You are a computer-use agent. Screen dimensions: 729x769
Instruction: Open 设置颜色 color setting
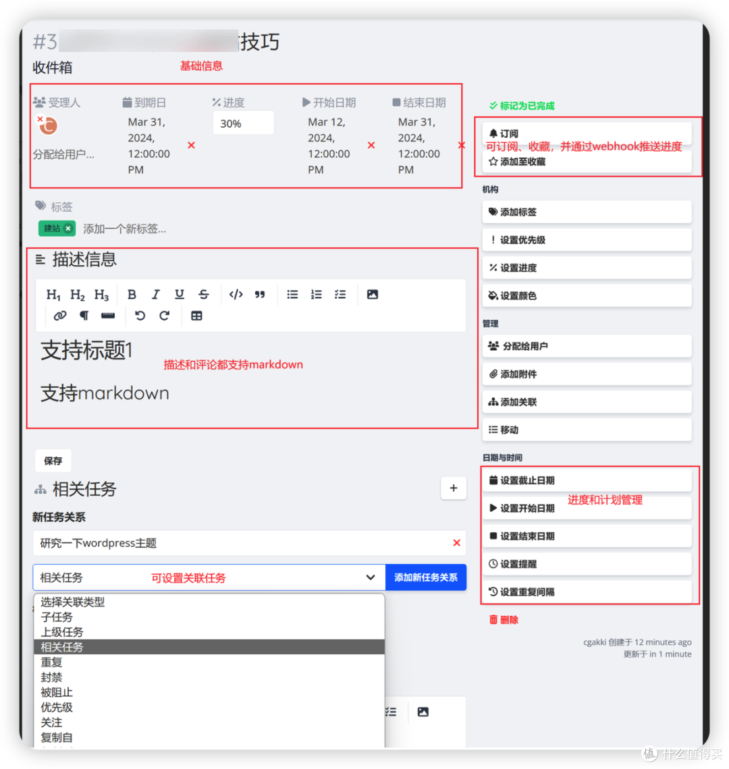pyautogui.click(x=587, y=295)
